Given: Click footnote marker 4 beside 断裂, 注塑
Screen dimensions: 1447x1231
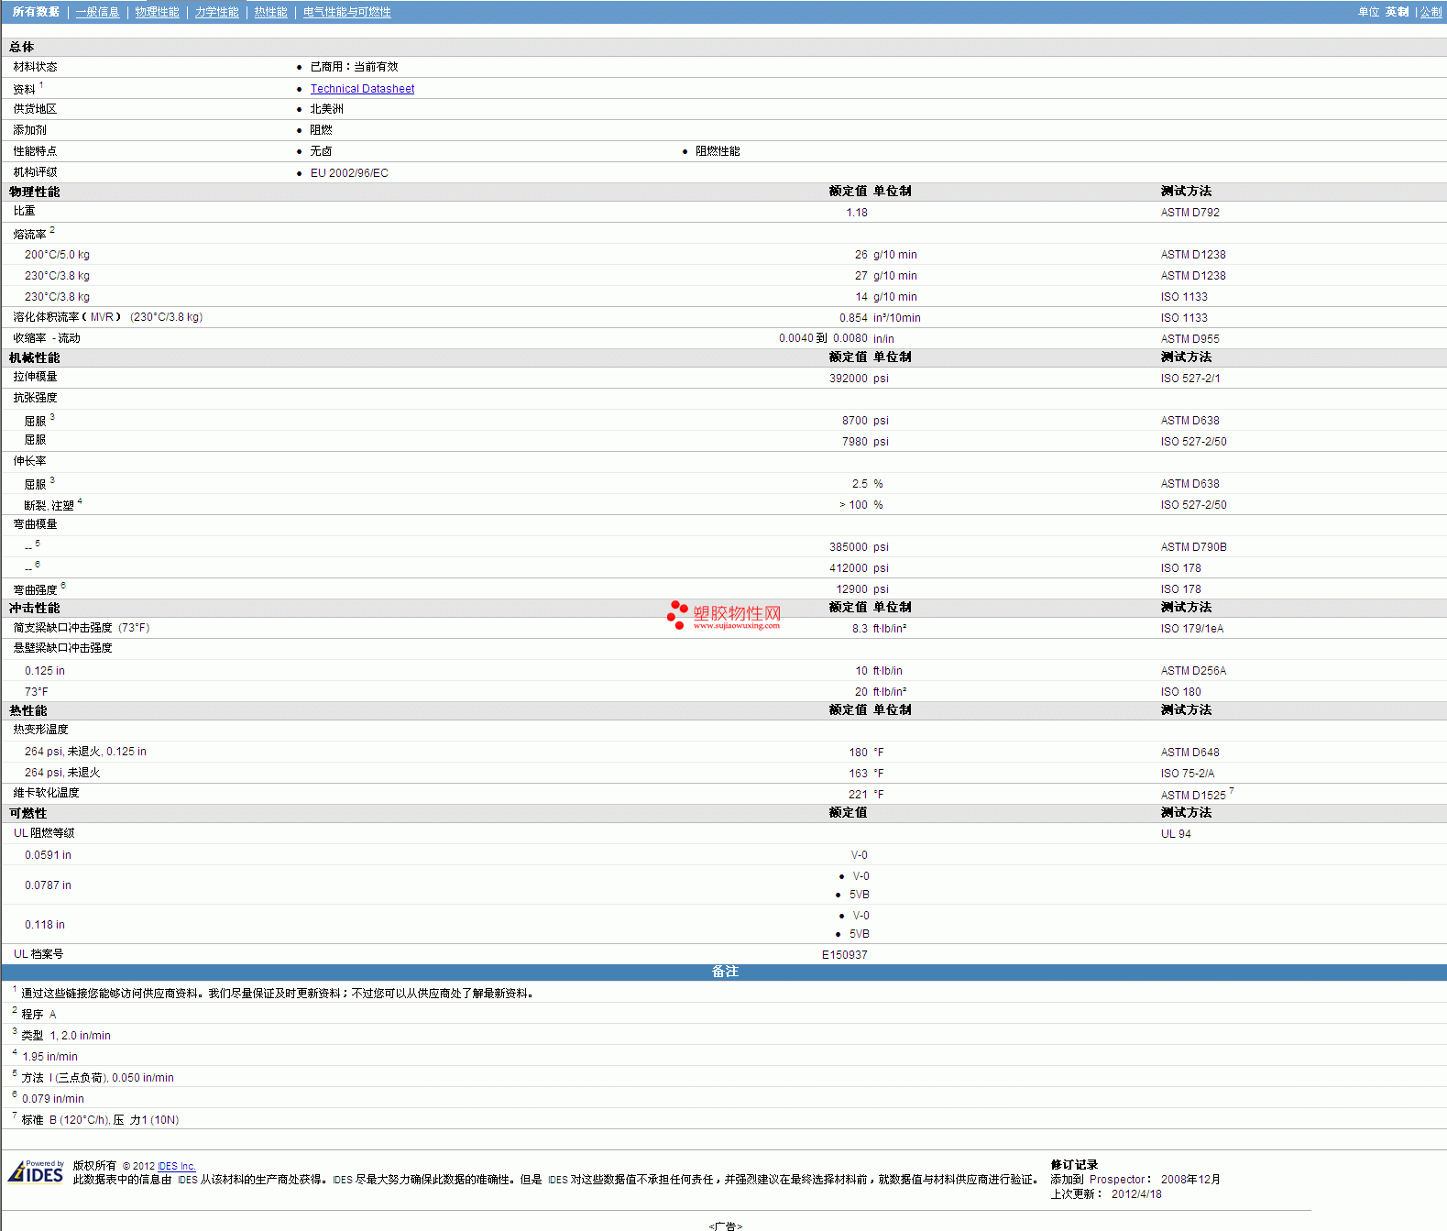Looking at the screenshot, I should click(80, 501).
